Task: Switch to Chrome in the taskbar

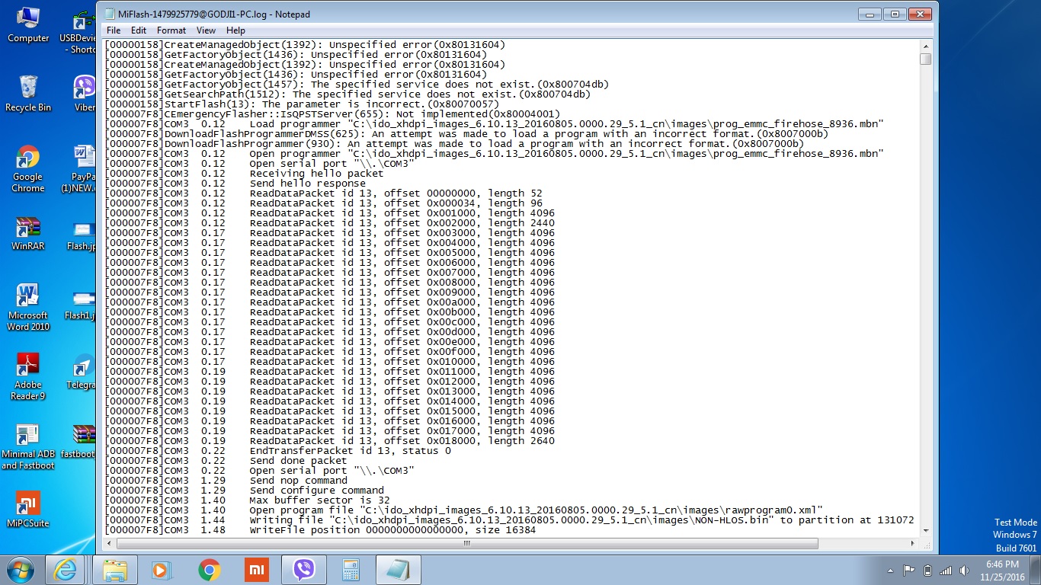Action: [x=209, y=570]
